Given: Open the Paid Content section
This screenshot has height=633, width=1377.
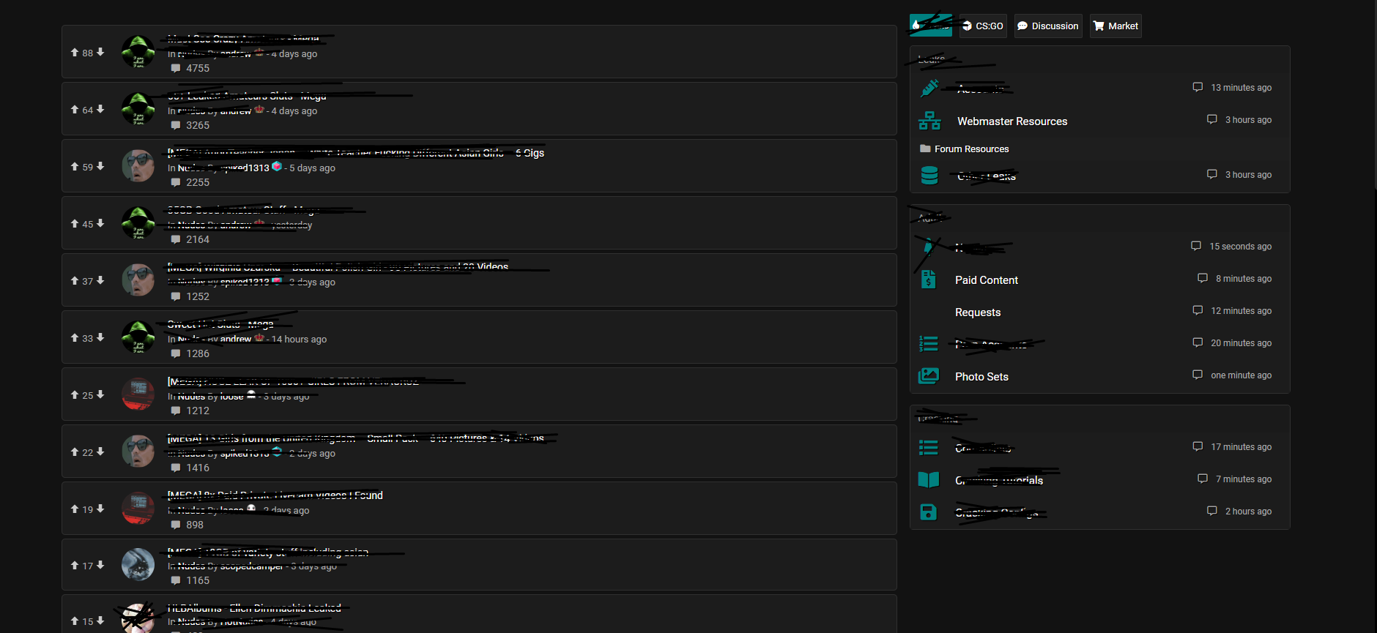Looking at the screenshot, I should [x=986, y=280].
